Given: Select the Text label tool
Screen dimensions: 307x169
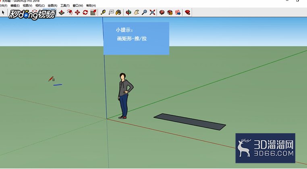Looking at the screenshot, I should (x=111, y=12).
